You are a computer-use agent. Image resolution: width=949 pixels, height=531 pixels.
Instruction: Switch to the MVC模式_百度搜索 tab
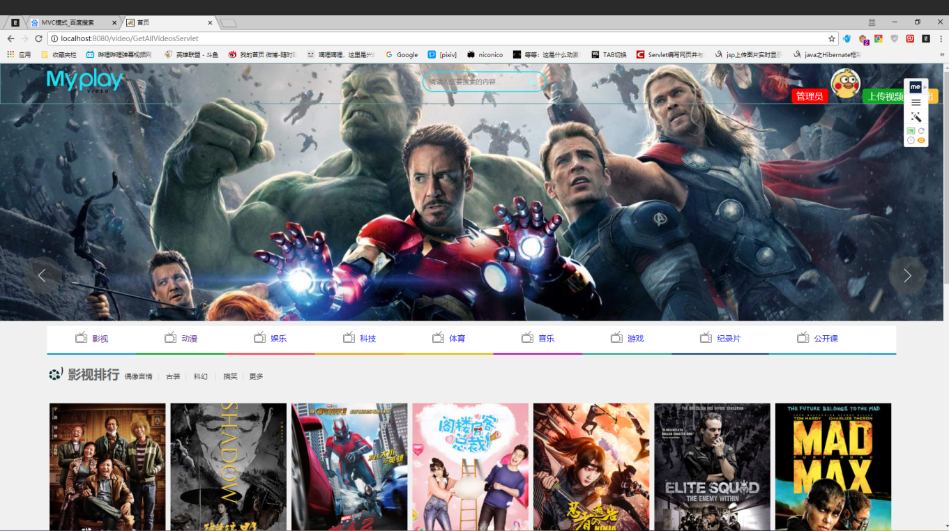(x=73, y=22)
